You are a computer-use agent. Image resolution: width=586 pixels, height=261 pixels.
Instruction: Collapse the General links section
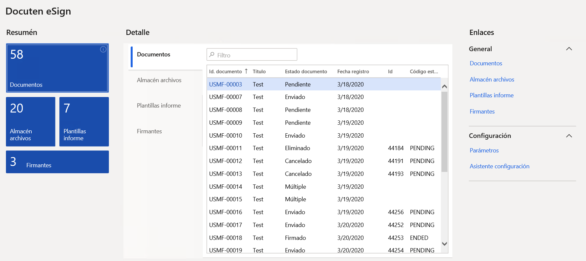pyautogui.click(x=569, y=49)
